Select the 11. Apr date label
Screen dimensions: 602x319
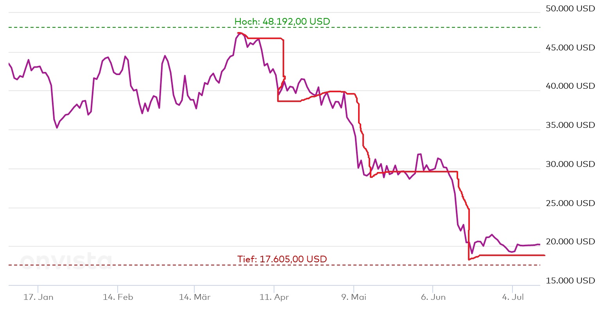pyautogui.click(x=274, y=297)
